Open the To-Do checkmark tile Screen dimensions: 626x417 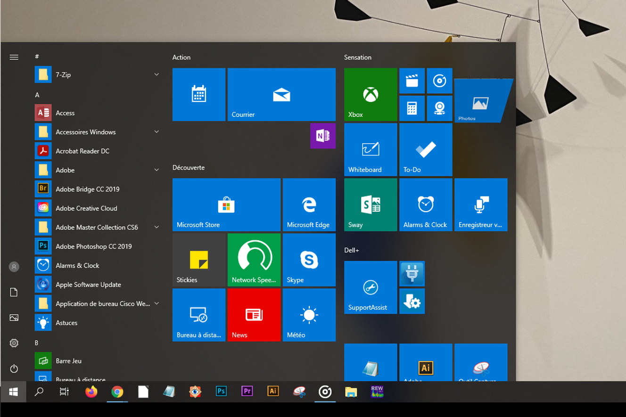coord(426,149)
